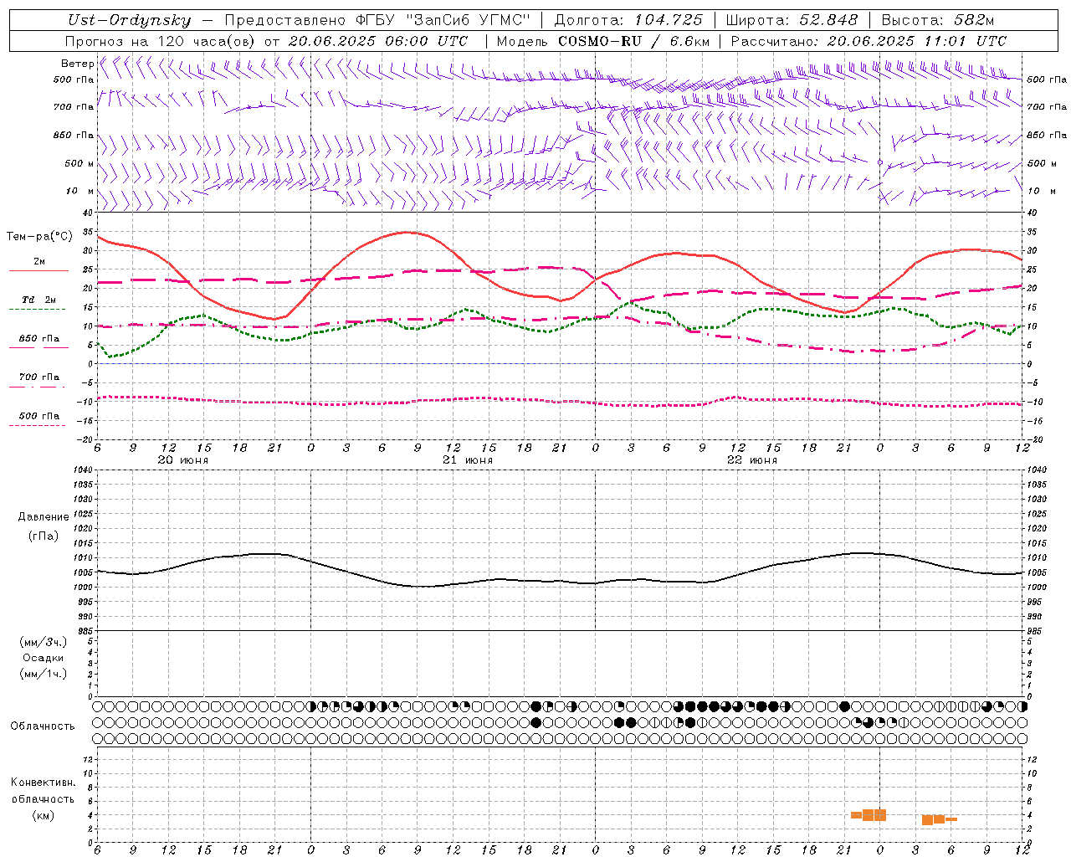Image resolution: width=1071 pixels, height=857 pixels.
Task: Click the thin orange convective bar near hour 6
Action: tap(951, 819)
